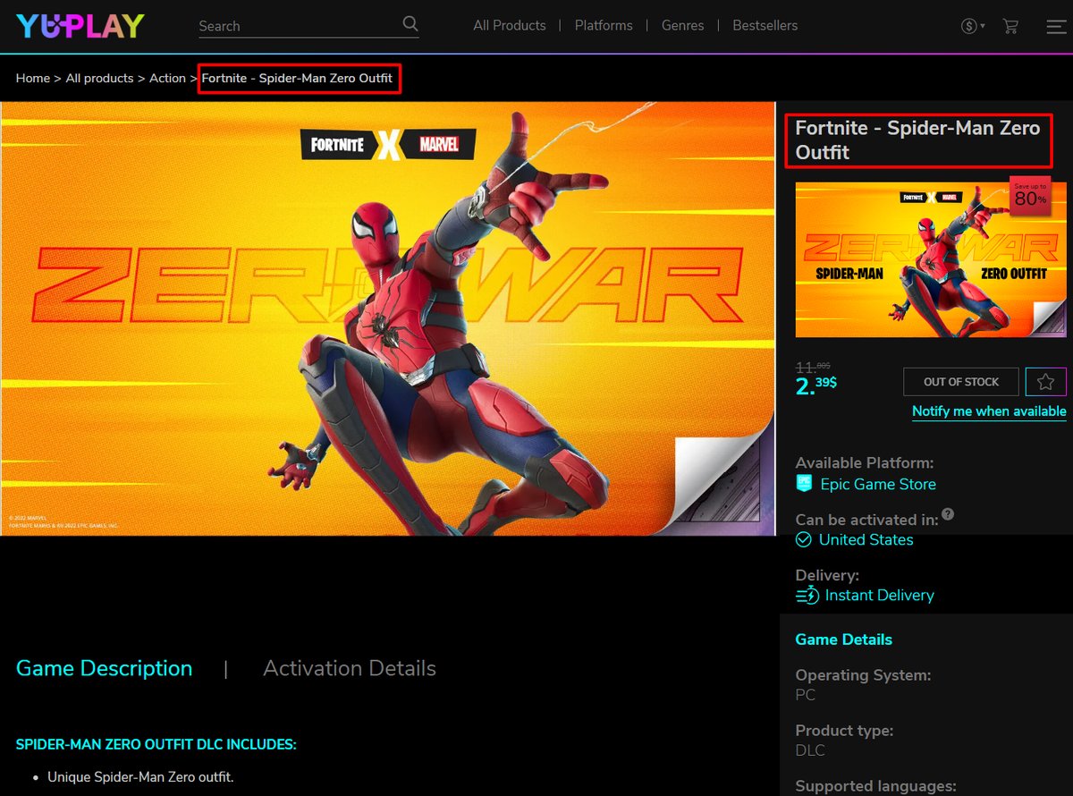The height and width of the screenshot is (796, 1073).
Task: Click the dollar currency icon
Action: (x=968, y=26)
